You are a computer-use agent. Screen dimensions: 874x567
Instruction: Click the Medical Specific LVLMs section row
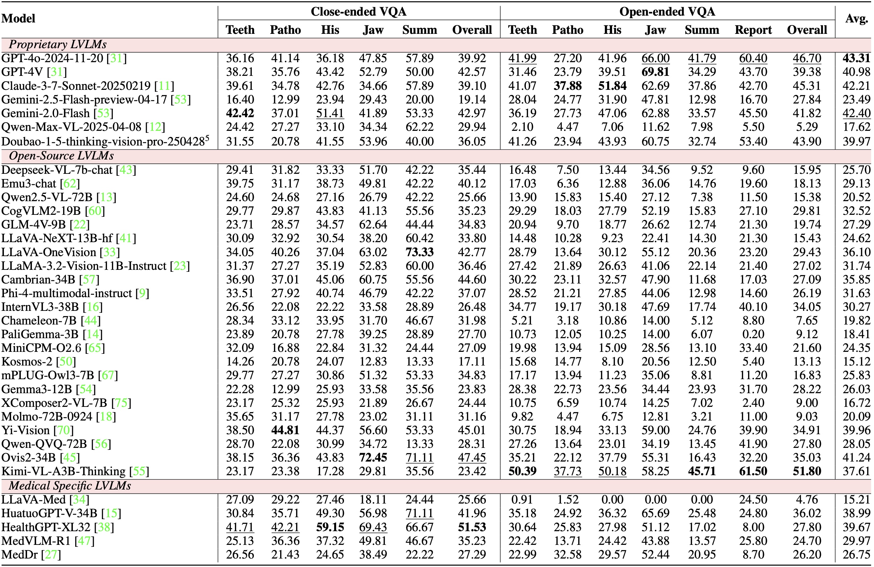coord(70,486)
